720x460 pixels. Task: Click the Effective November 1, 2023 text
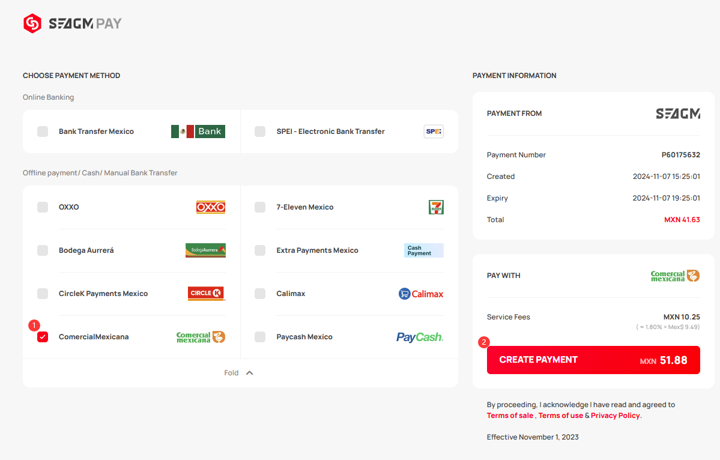pos(533,437)
